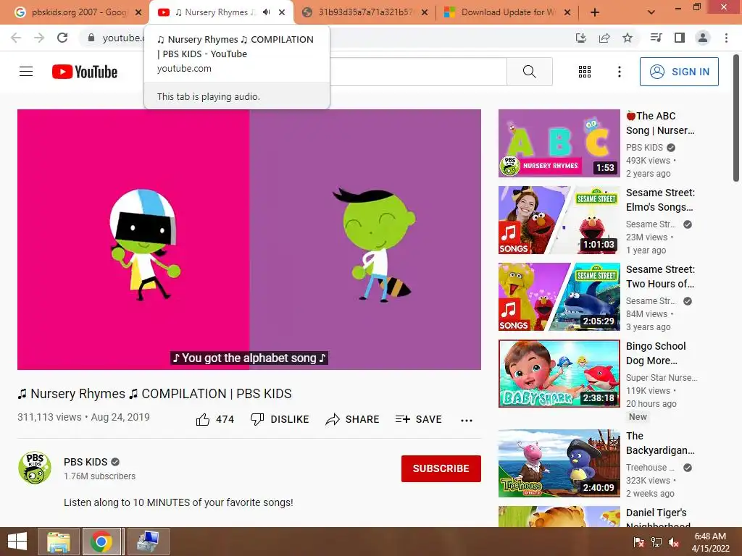Click the YouTube search input field
Image resolution: width=742 pixels, height=556 pixels.
pos(418,72)
